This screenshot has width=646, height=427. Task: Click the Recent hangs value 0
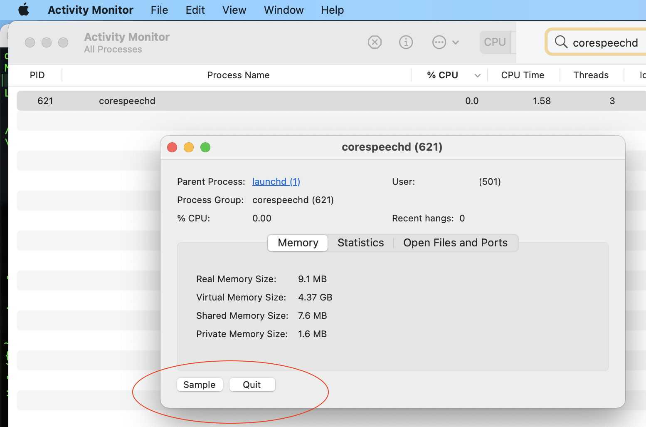pyautogui.click(x=462, y=218)
